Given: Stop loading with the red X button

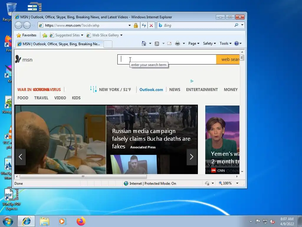Looking at the screenshot, I should (x=151, y=25).
